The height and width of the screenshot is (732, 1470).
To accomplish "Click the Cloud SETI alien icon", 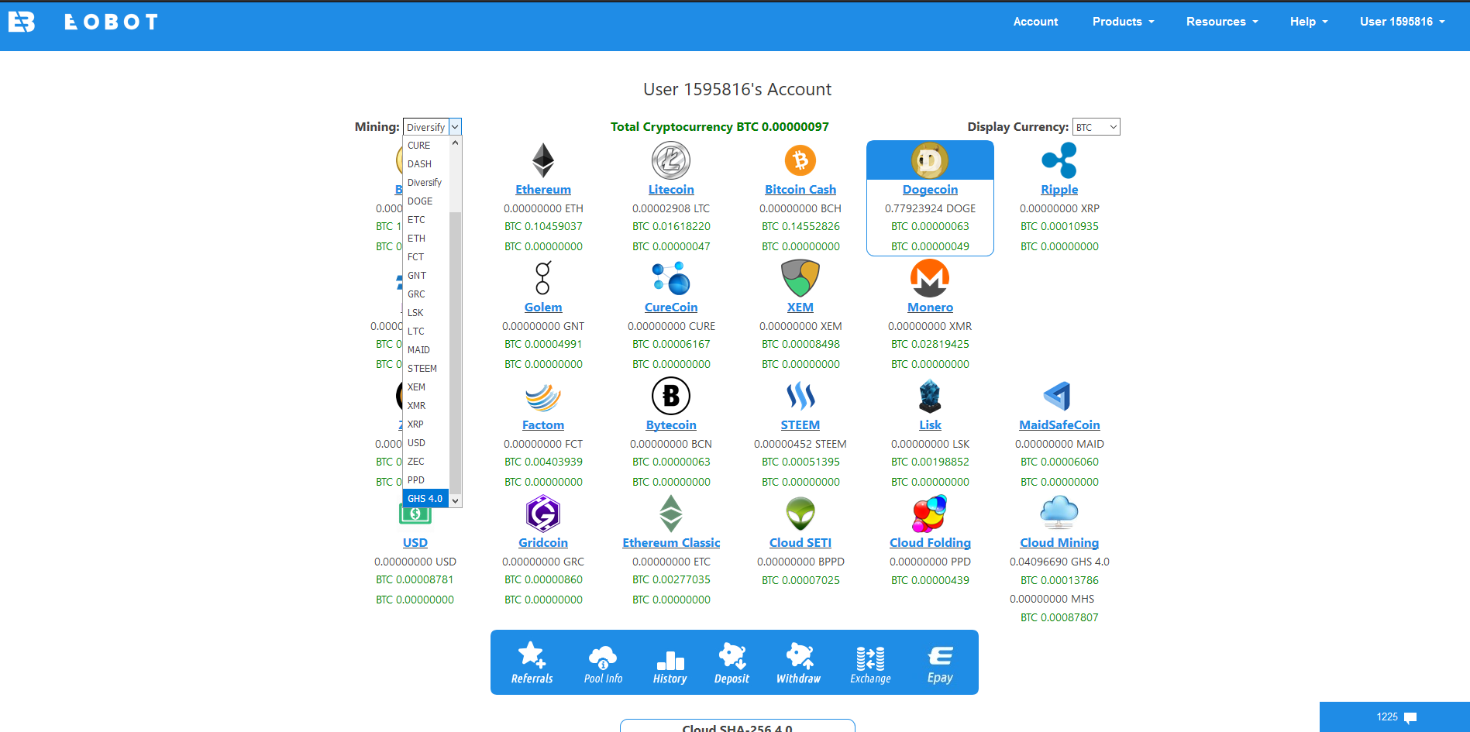I will [x=800, y=514].
